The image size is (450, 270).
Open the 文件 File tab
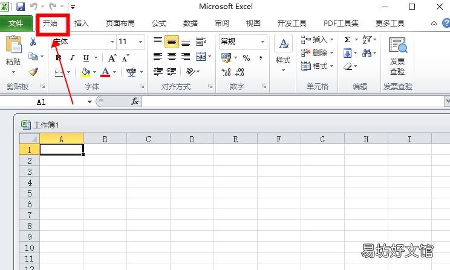(x=16, y=23)
